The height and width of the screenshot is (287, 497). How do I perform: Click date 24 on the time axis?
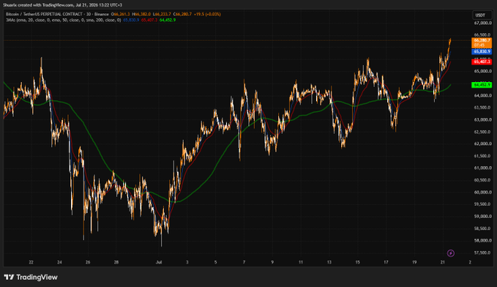[x=59, y=262]
